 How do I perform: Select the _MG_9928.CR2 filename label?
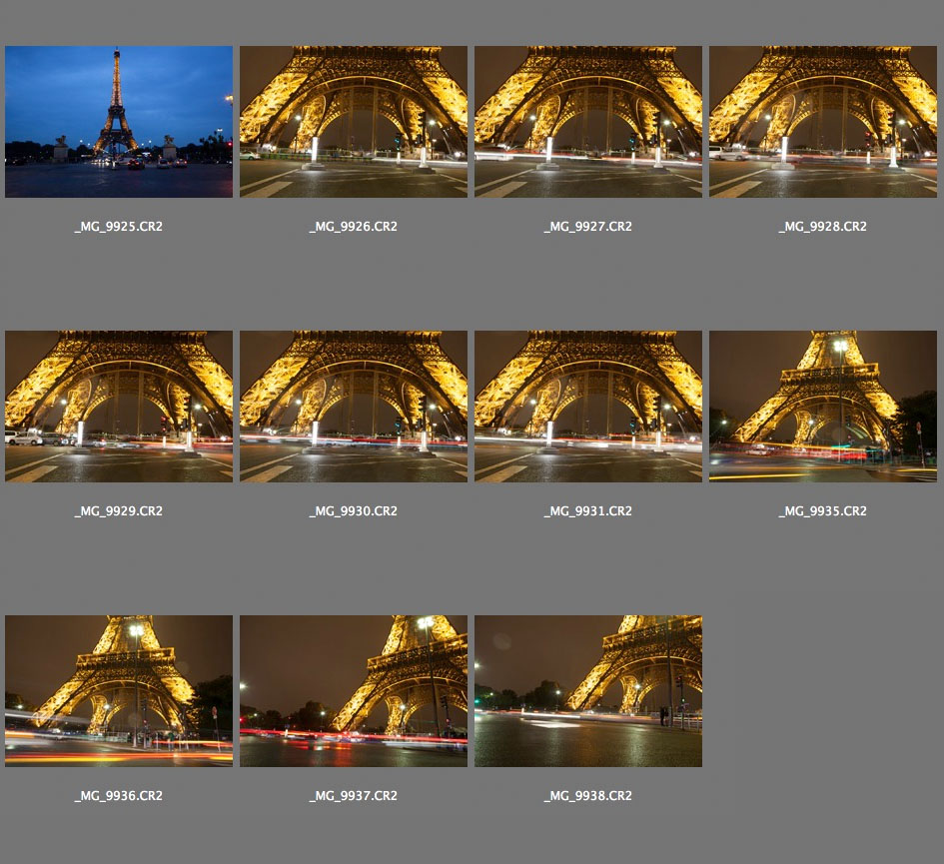pyautogui.click(x=823, y=227)
